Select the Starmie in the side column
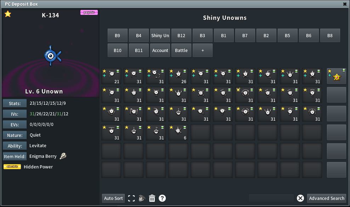Screen dimensions: 350x207 pyautogui.click(x=337, y=76)
